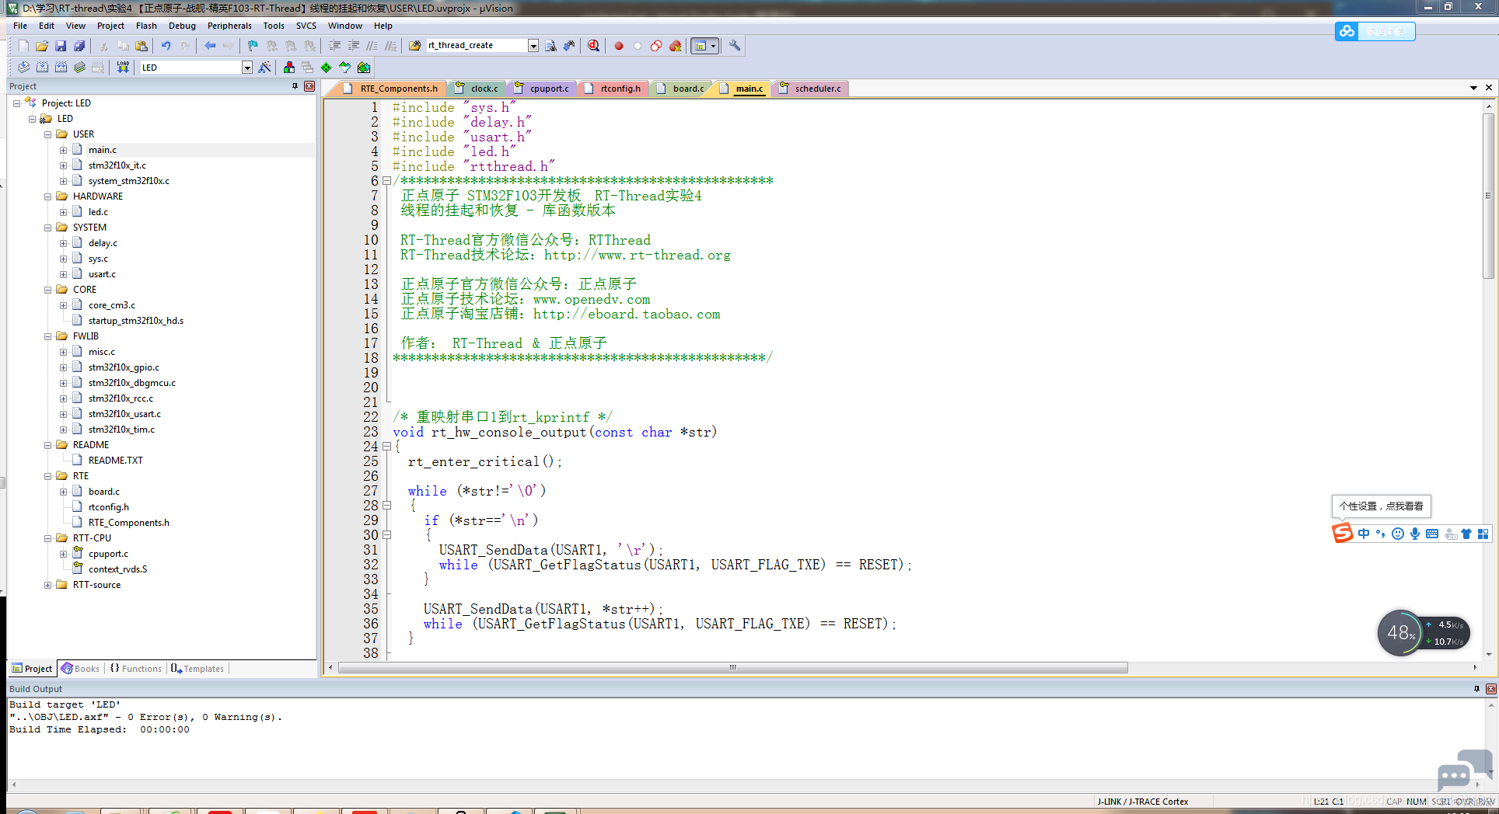Viewport: 1499px width, 814px height.
Task: Toggle the Build Output panel pin
Action: point(1476,689)
